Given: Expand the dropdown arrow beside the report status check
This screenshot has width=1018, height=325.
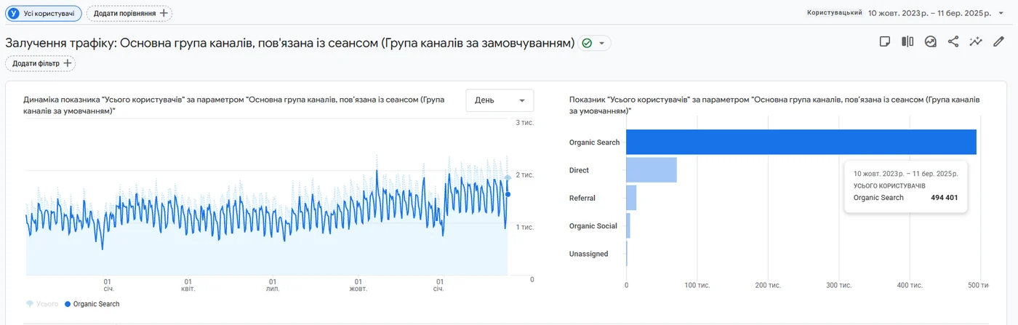Looking at the screenshot, I should point(602,44).
